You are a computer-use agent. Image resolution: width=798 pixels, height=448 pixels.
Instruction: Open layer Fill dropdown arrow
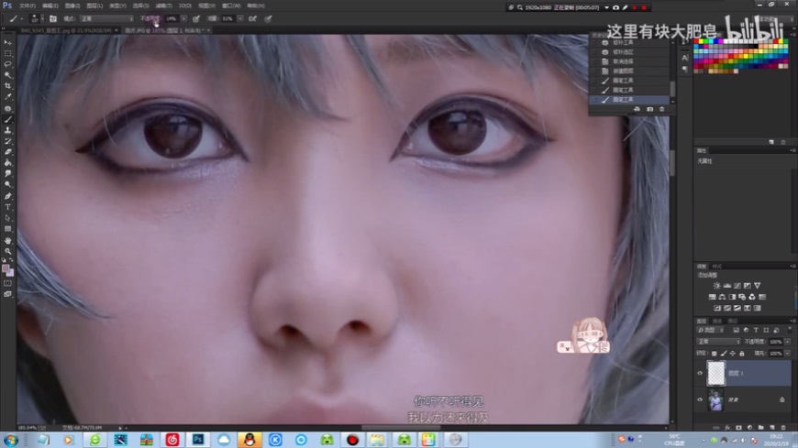click(788, 354)
